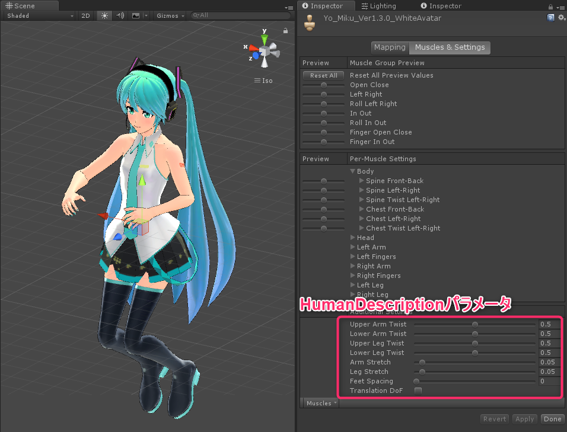567x432 pixels.
Task: Click the Reset All preview values button
Action: (323, 75)
